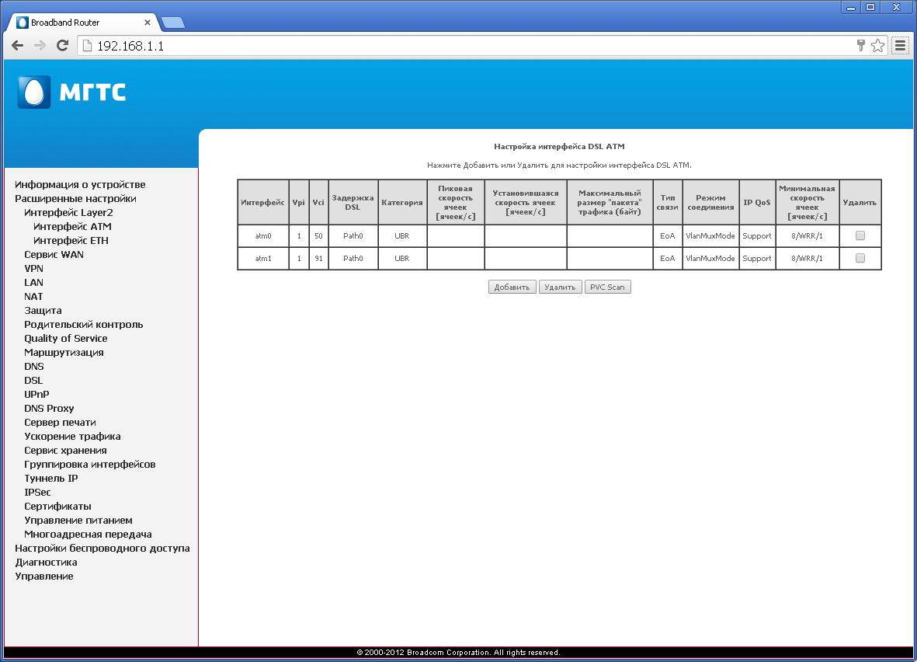Screen dimensions: 917x662
Task: Reload the router page
Action: click(x=63, y=46)
